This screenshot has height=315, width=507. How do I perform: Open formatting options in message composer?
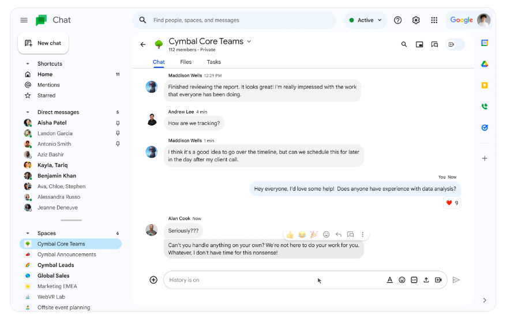tap(390, 280)
